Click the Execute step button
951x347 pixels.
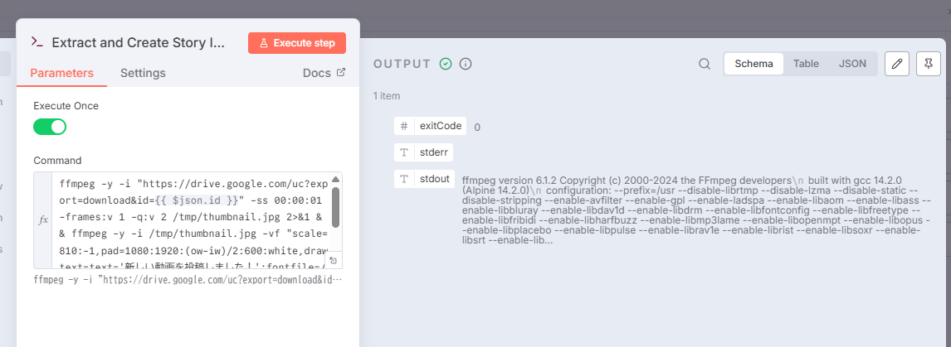tap(297, 43)
